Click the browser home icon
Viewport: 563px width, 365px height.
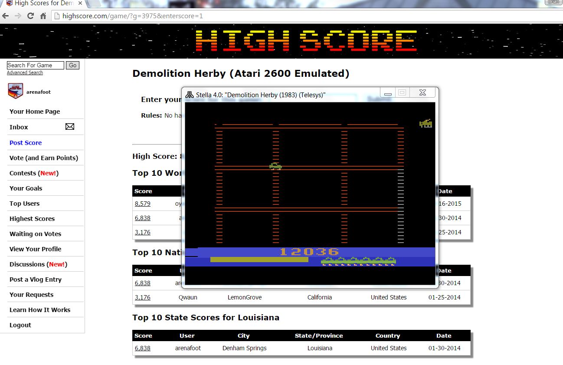click(43, 16)
